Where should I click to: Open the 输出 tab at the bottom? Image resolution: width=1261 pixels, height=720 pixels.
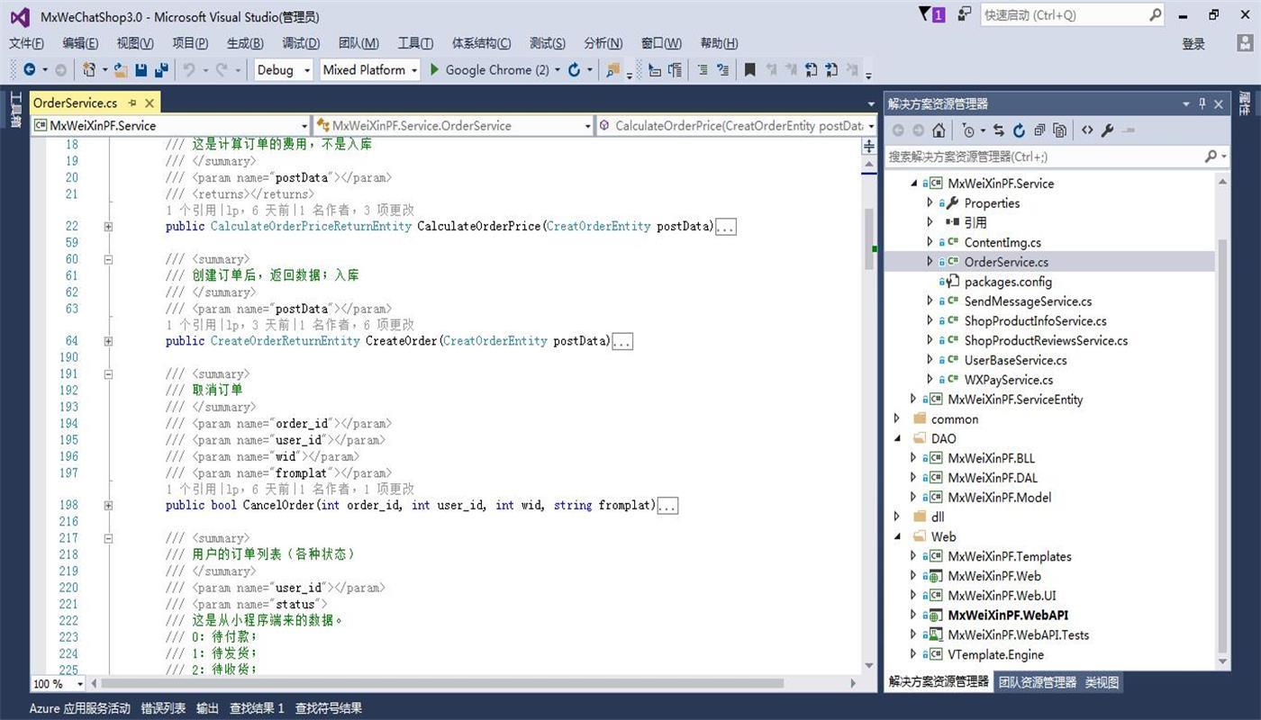pos(207,708)
